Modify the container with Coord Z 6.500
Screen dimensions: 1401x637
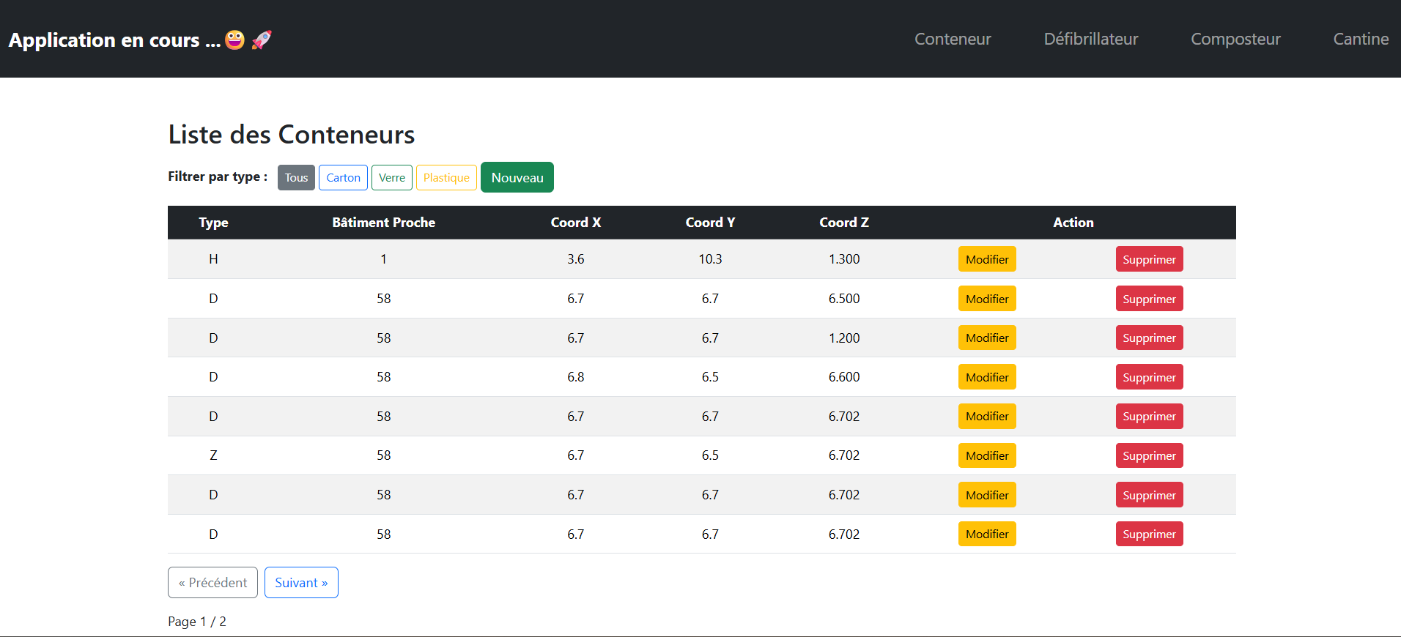pyautogui.click(x=986, y=299)
